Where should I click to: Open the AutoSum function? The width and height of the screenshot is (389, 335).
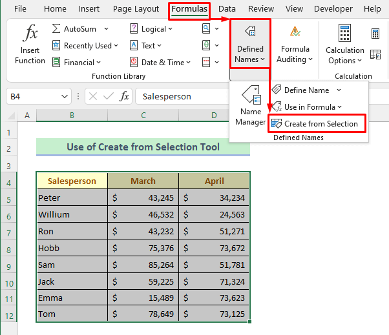74,29
